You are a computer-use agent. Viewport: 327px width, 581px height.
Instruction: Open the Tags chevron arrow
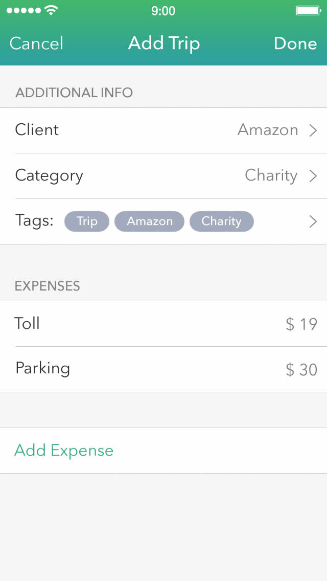(313, 221)
